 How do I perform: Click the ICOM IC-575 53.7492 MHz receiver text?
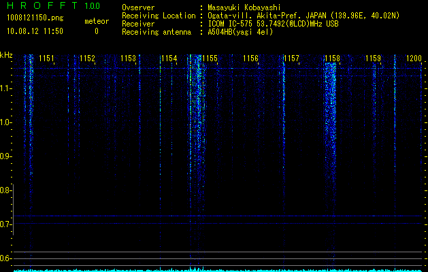point(273,24)
